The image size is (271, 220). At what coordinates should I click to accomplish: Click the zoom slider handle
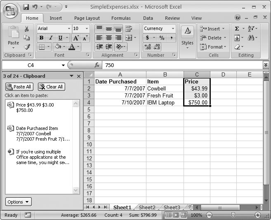pyautogui.click(x=233, y=215)
